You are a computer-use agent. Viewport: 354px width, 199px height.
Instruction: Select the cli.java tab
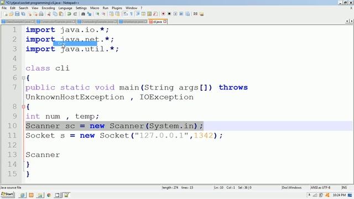(157, 22)
